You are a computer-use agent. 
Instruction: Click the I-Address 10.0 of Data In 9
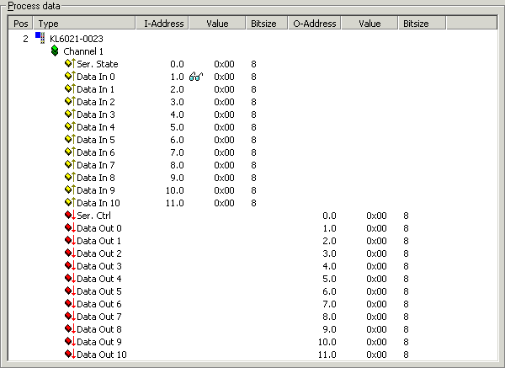[174, 190]
